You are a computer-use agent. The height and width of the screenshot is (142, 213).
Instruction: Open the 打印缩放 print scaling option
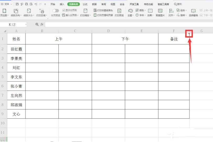[85, 13]
